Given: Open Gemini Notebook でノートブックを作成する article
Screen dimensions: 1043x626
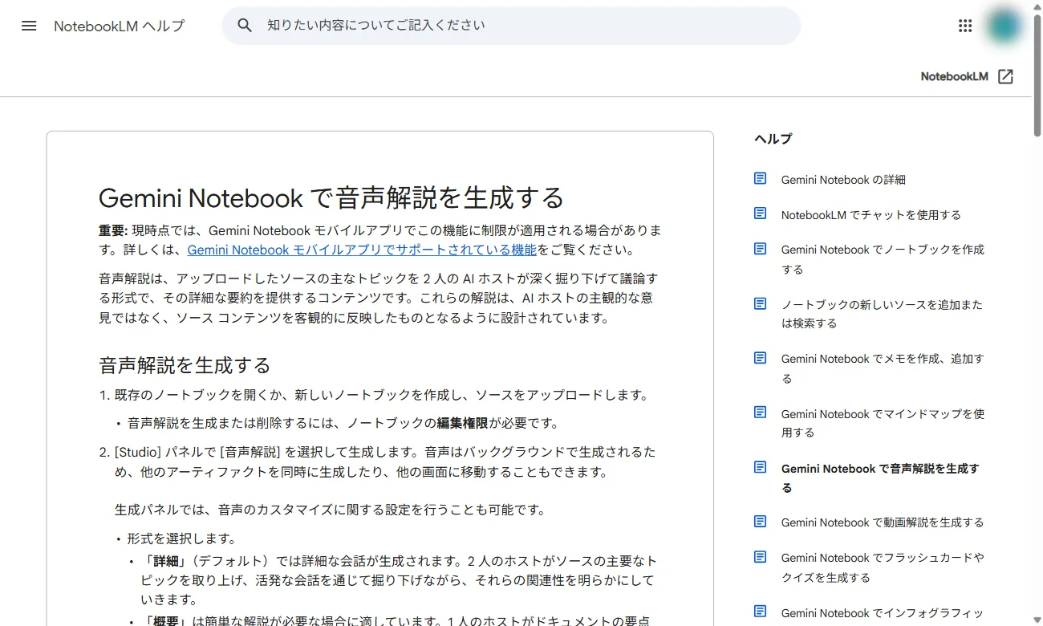Looking at the screenshot, I should (x=883, y=259).
